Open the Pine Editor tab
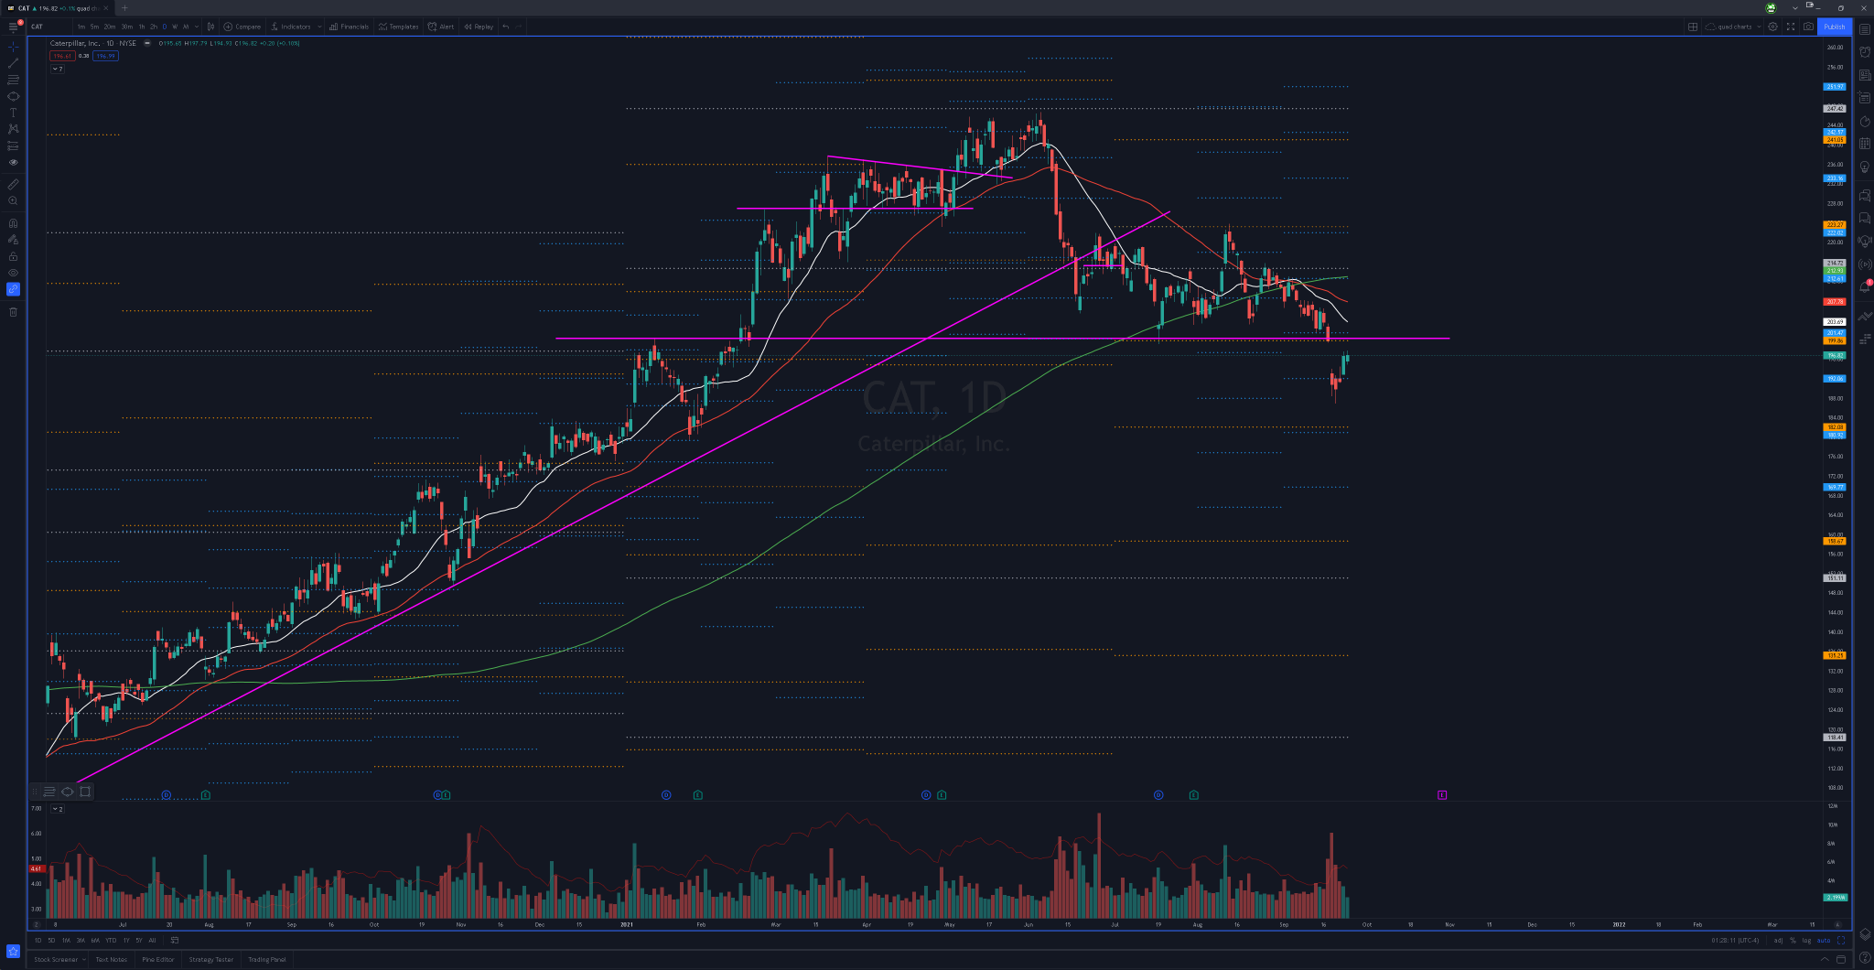1874x970 pixels. [158, 959]
